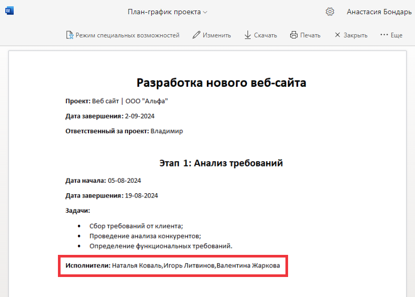Screen dimensions: 415x297
Task: Click the date 19-08-2024
Action: point(141,196)
